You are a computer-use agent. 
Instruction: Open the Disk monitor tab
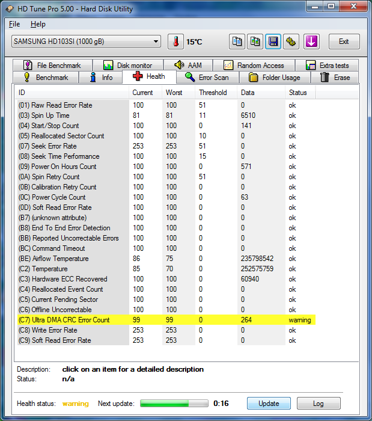point(128,65)
